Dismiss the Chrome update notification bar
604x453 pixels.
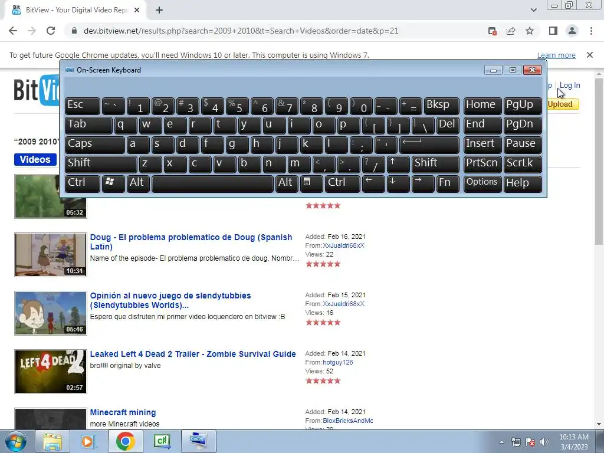[590, 55]
